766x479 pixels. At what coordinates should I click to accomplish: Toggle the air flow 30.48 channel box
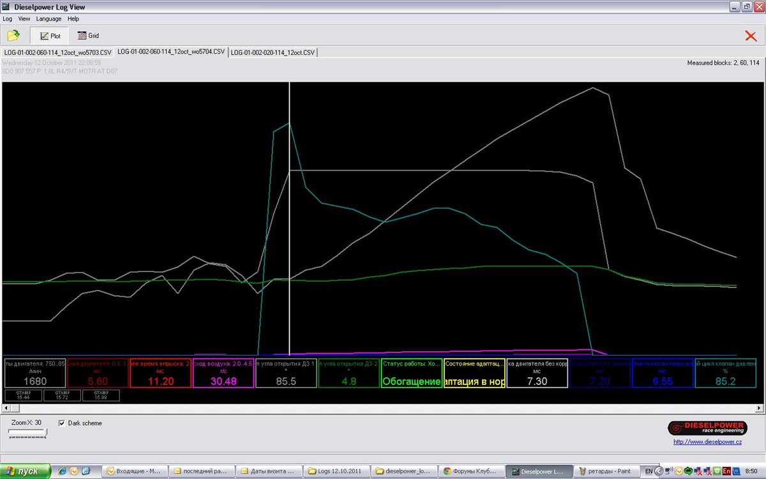tap(223, 373)
